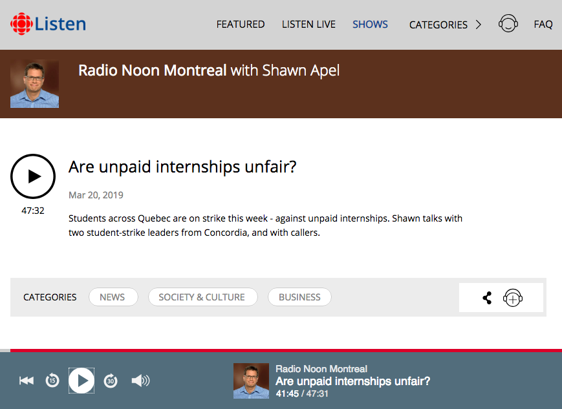The height and width of the screenshot is (409, 562).
Task: Rewind 15 seconds in the player
Action: coord(52,381)
